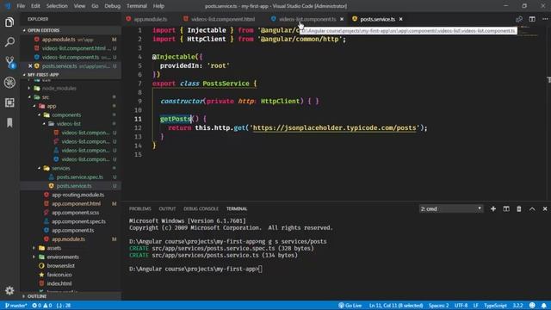Click the jsonplaceholder URL in code
Image resolution: width=551 pixels, height=310 pixels.
coord(334,127)
